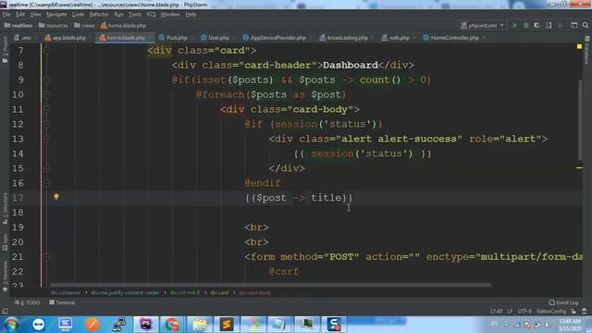Show hidden tray icons with the arrow
This screenshot has width=592, height=333.
(x=506, y=325)
